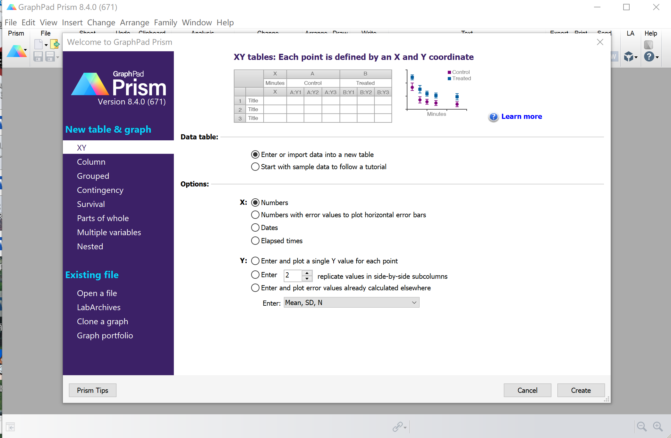Click the zoom out magnifier icon
This screenshot has height=438, width=671.
pyautogui.click(x=641, y=426)
